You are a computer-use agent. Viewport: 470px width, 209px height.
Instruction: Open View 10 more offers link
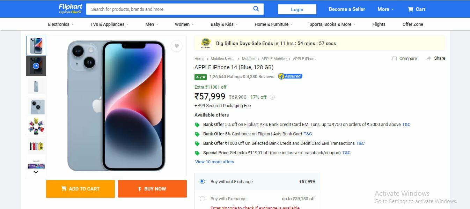(215, 162)
